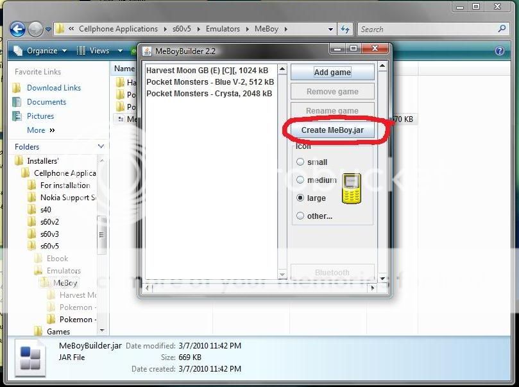
Task: Select the s60v2 folder in tree
Action: tap(49, 222)
